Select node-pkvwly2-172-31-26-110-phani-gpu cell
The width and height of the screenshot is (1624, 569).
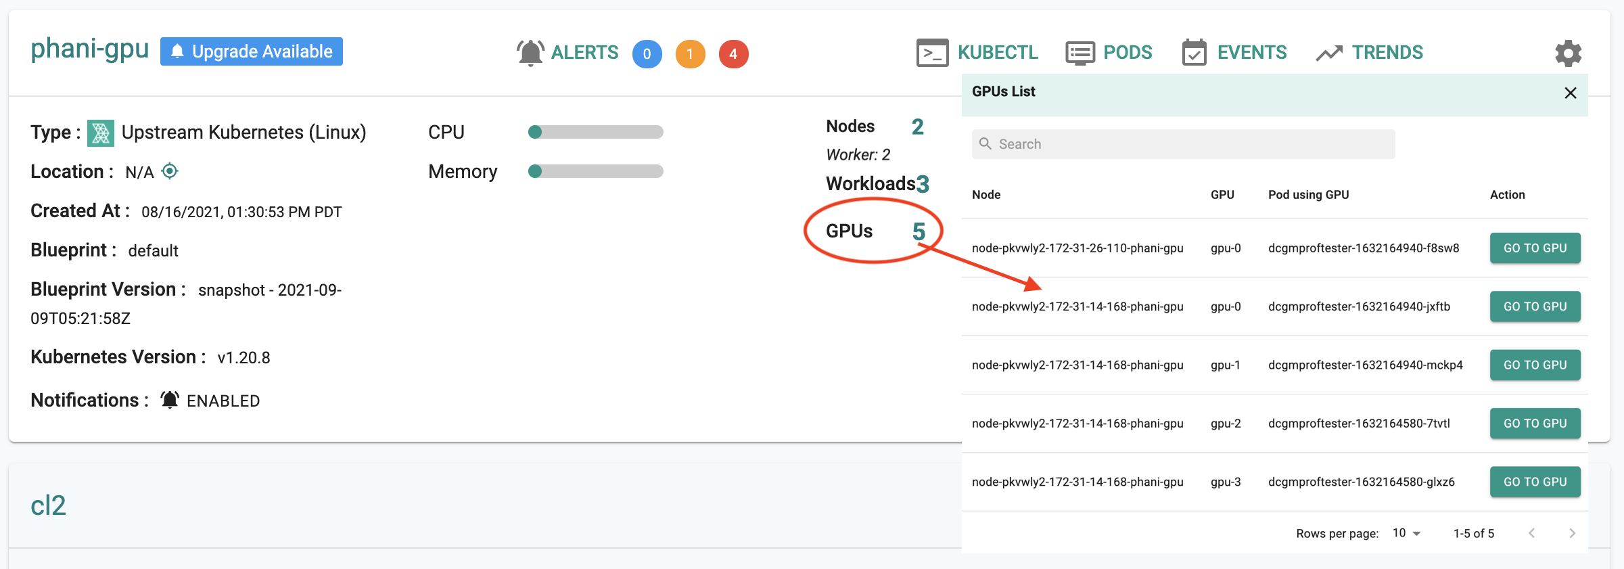1077,248
